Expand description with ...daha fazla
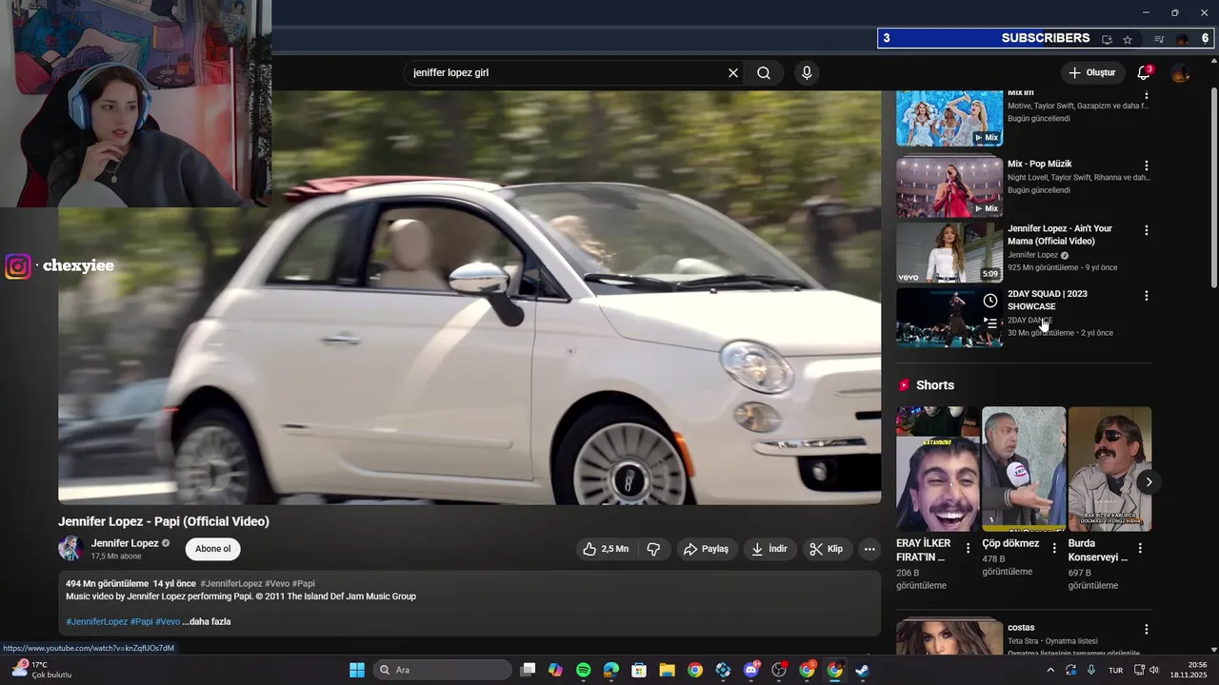 207,621
